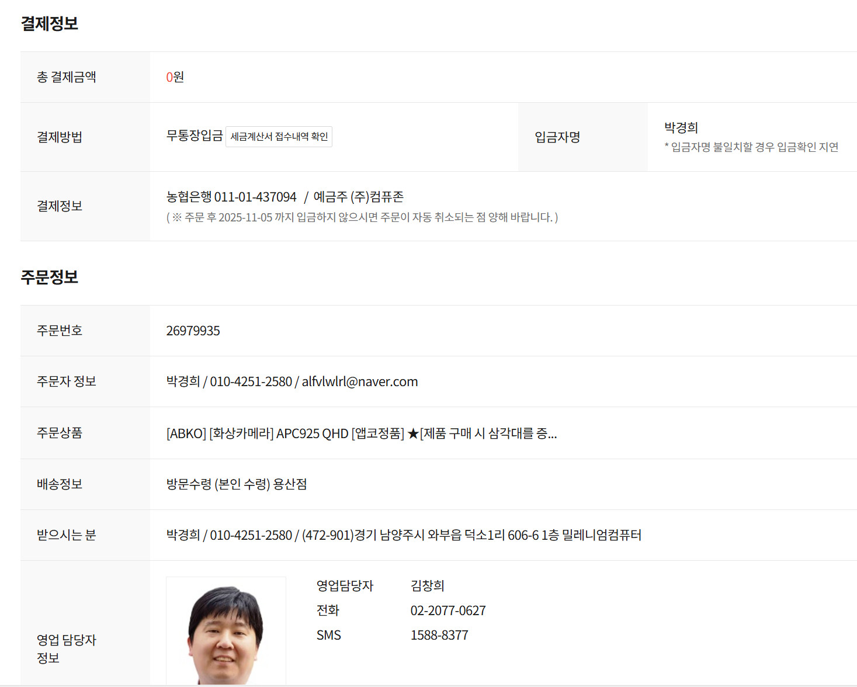Click the recipient address in 받으시는 분 row
This screenshot has height=687, width=857.
471,535
